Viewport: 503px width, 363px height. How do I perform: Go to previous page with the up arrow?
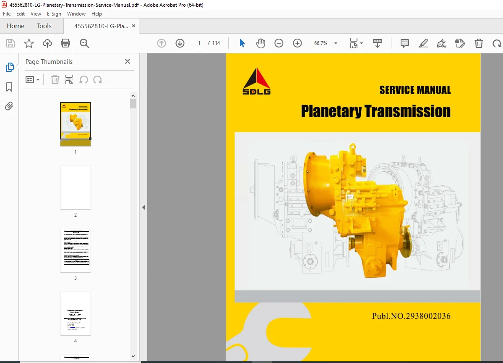click(162, 43)
